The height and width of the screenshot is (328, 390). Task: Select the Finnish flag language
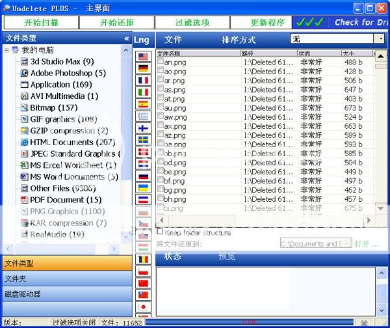pyautogui.click(x=143, y=128)
